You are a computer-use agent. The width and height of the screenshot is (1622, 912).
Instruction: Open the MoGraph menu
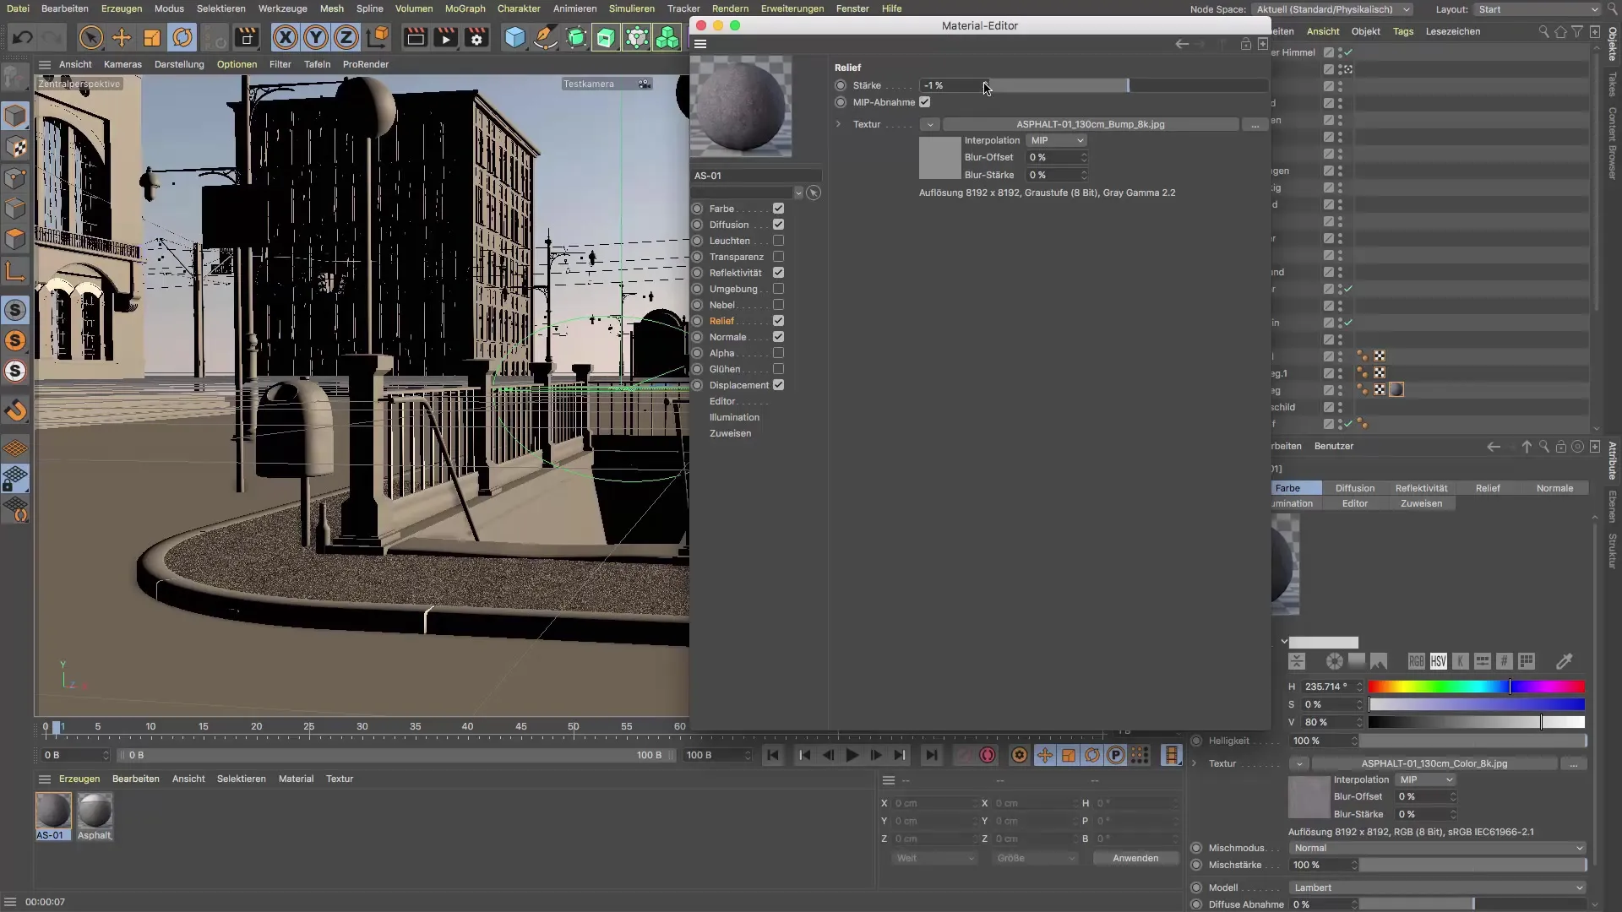tap(465, 8)
